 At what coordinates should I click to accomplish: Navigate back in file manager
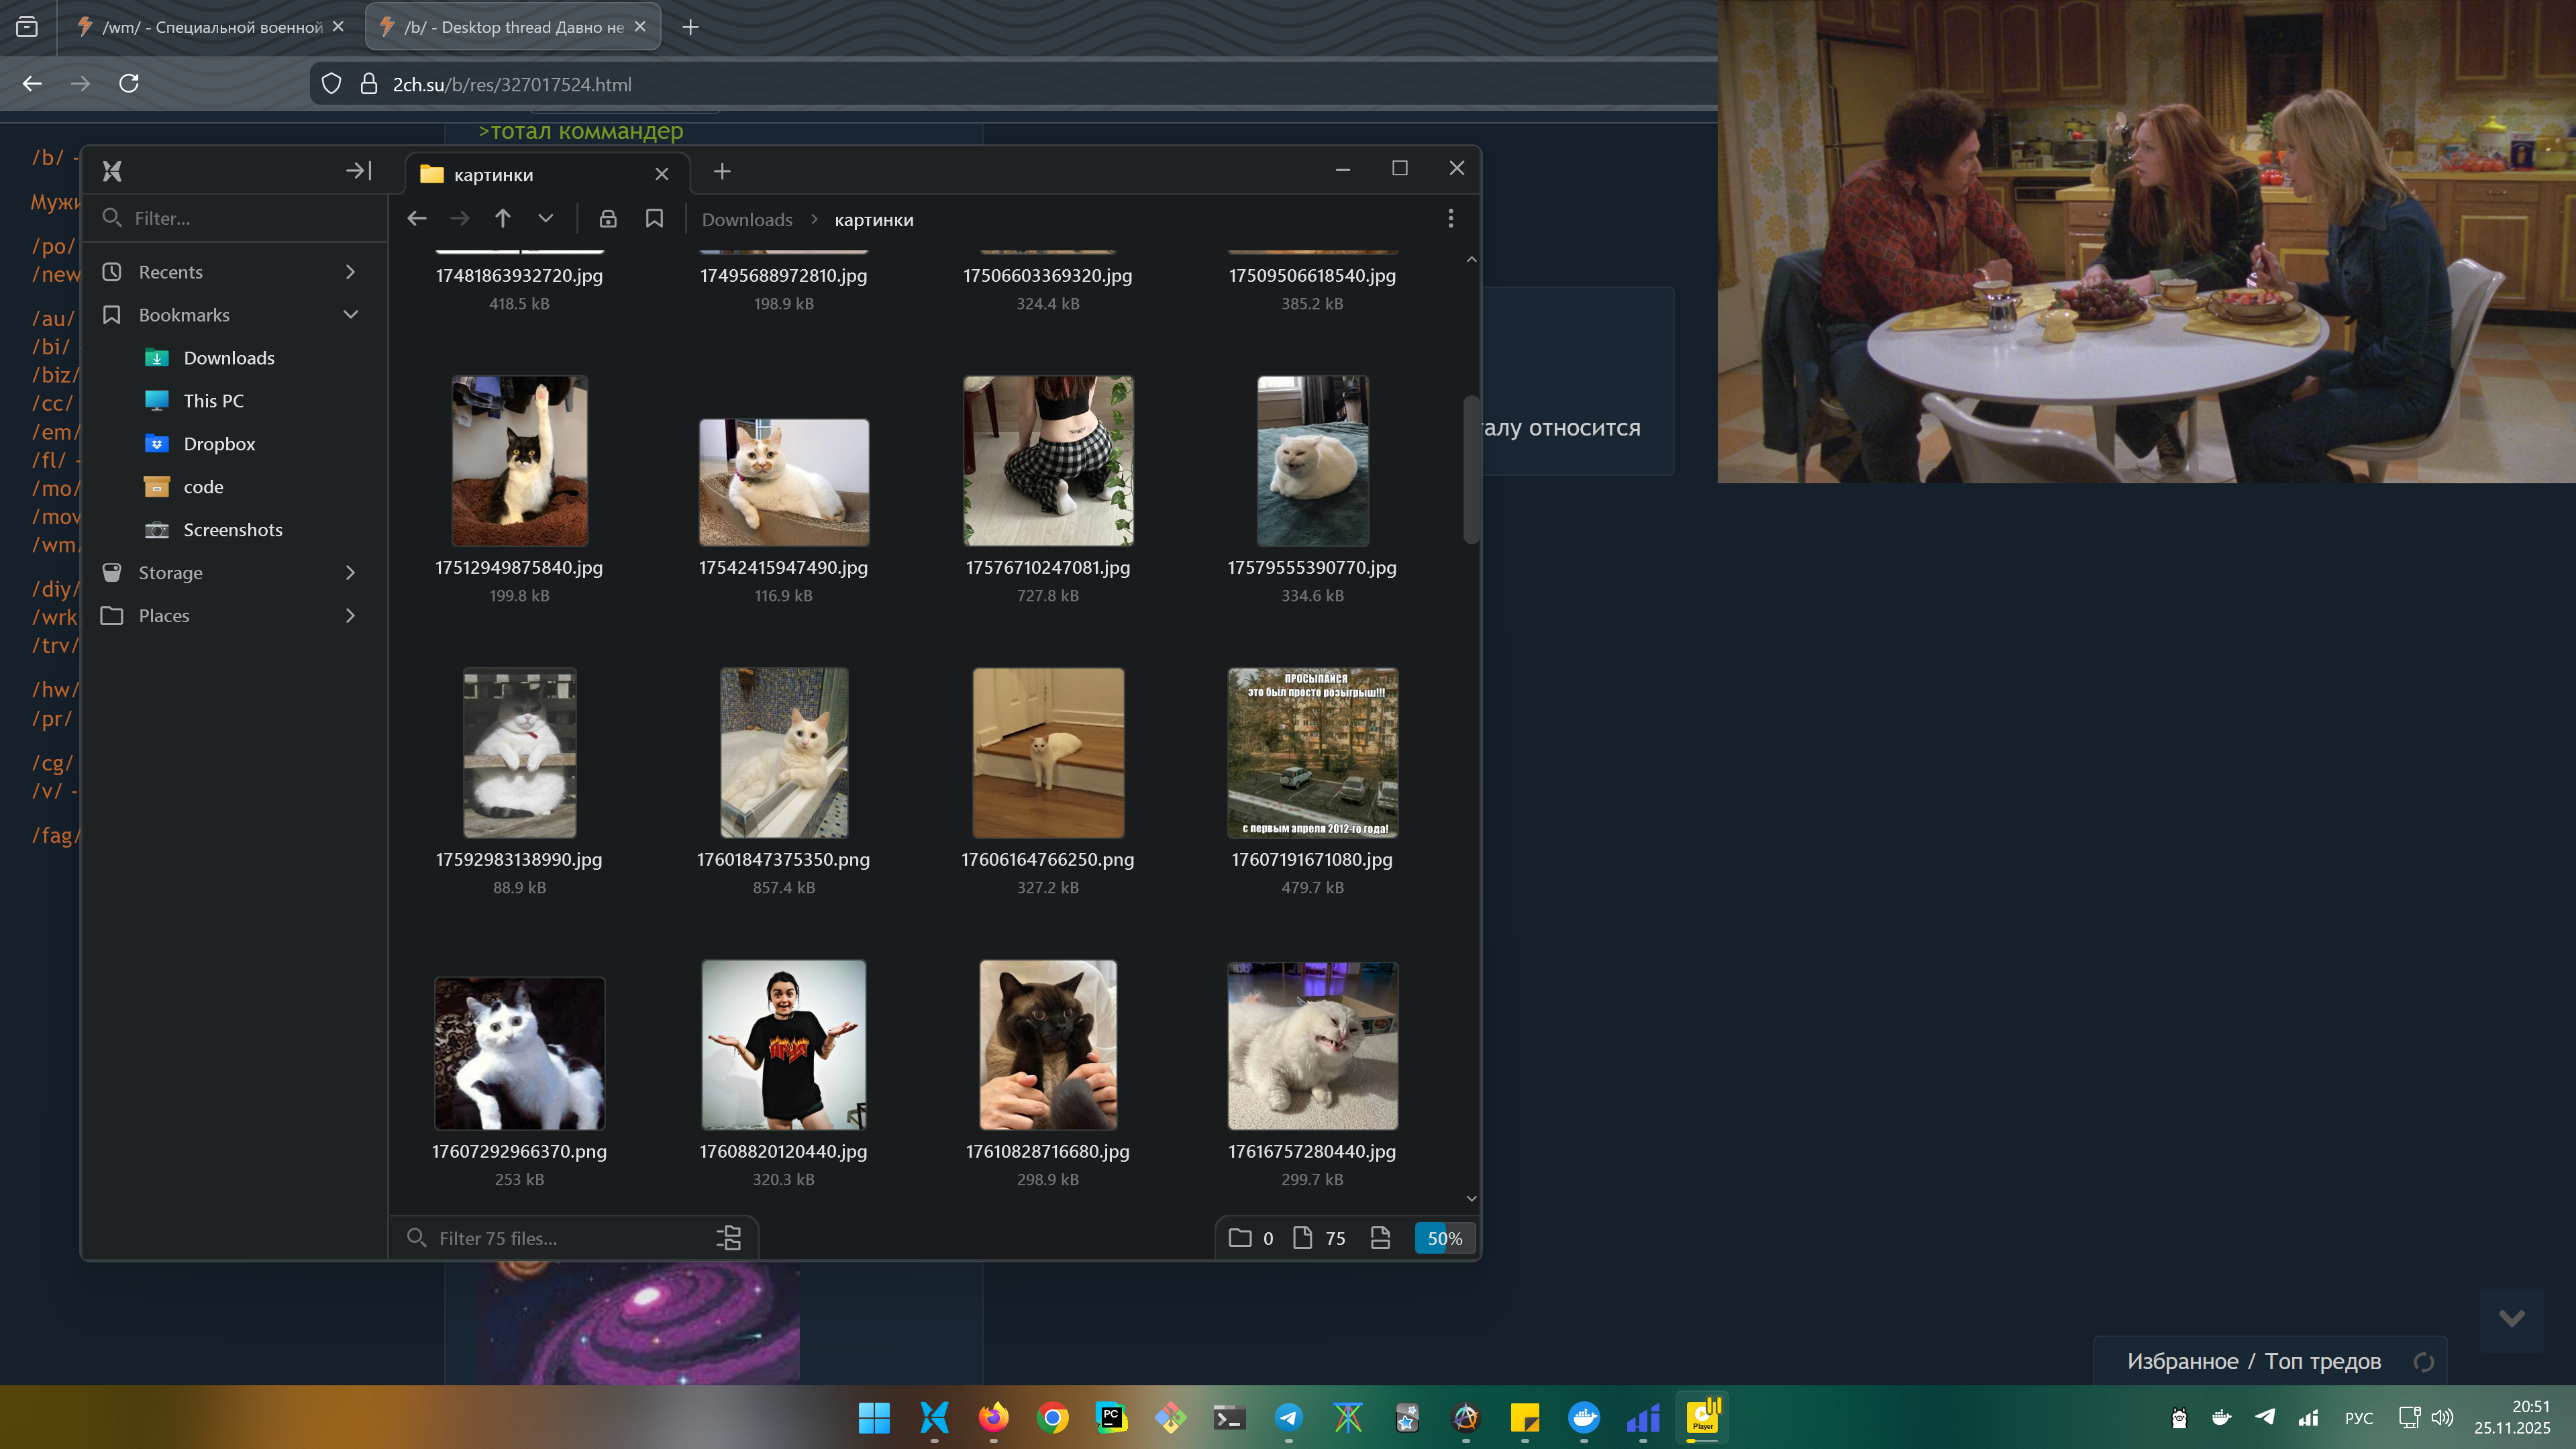(417, 219)
